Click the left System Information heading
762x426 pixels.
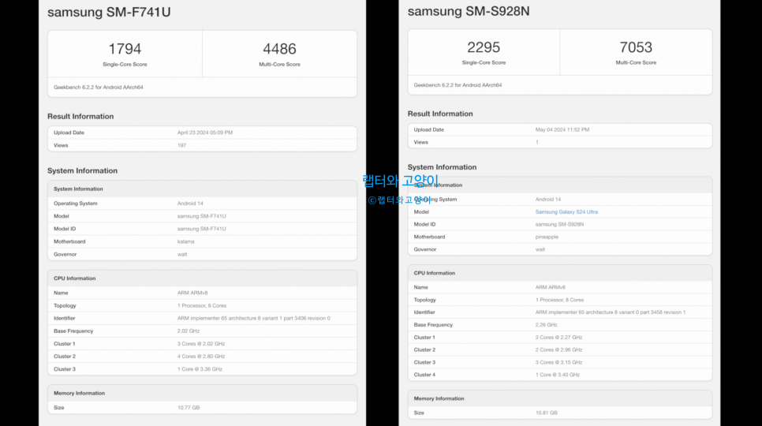(82, 170)
